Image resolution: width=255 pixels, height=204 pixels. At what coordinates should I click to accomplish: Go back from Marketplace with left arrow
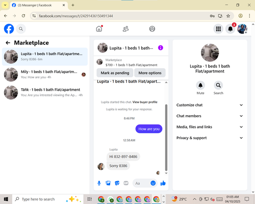click(8, 43)
